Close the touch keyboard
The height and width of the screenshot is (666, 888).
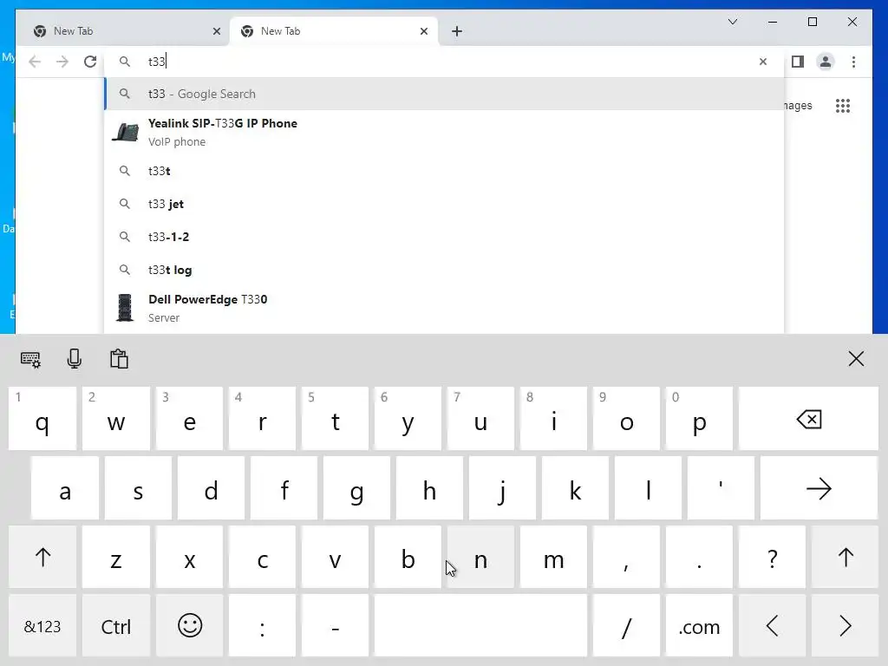pyautogui.click(x=856, y=359)
